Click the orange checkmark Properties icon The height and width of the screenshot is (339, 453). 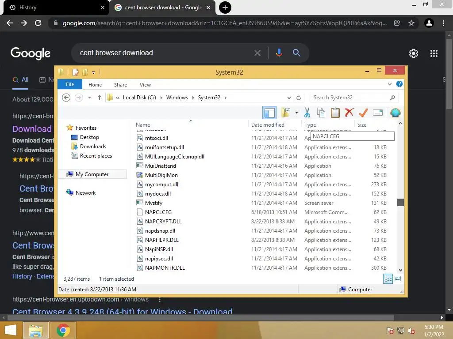tap(363, 113)
